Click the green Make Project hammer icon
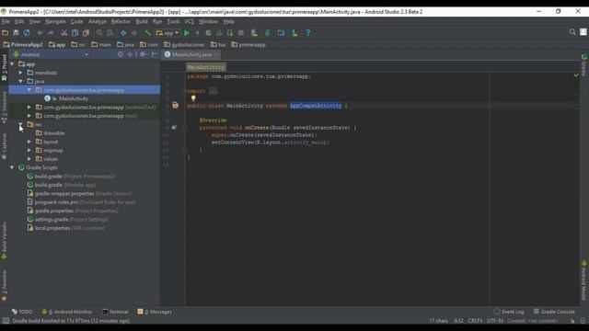The height and width of the screenshot is (331, 589). [147, 33]
